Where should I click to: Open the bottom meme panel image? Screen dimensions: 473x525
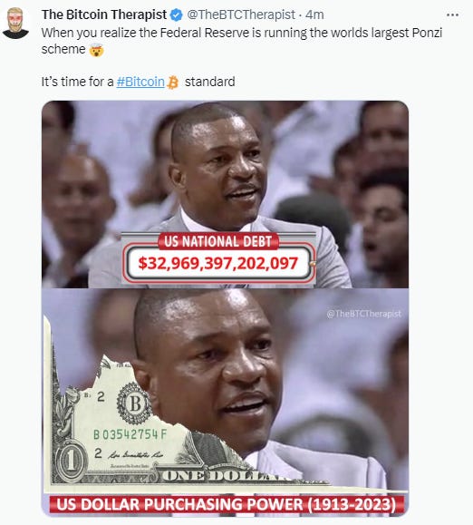point(225,403)
